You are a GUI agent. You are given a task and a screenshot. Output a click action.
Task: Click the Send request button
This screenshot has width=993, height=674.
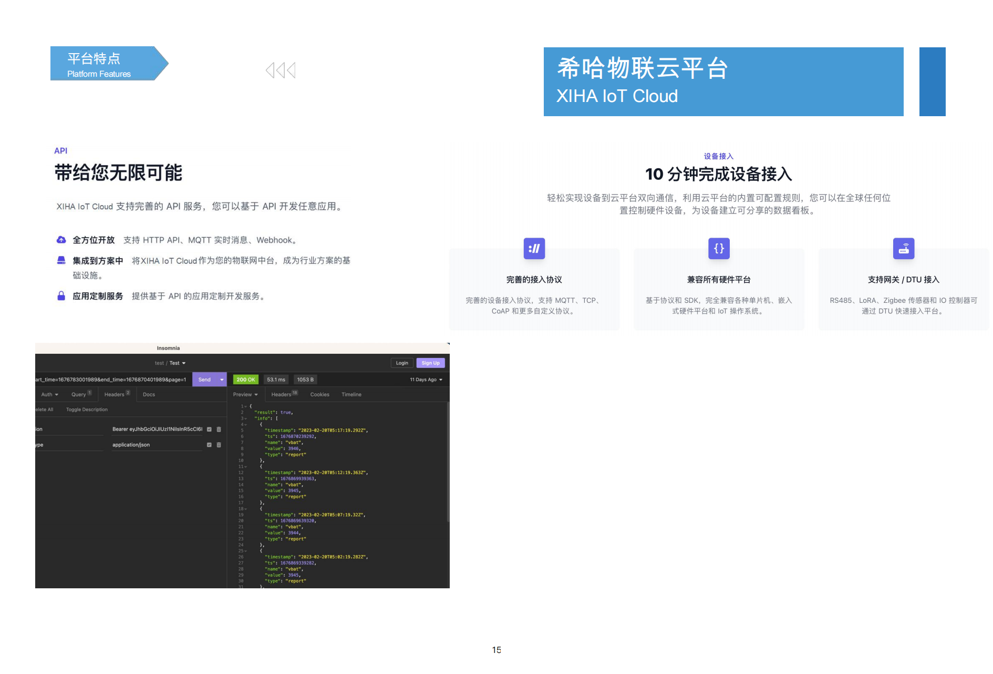tap(205, 380)
